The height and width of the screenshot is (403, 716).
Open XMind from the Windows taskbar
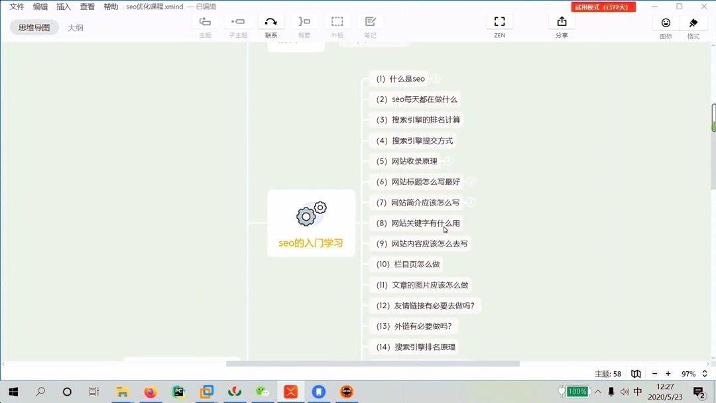pos(290,392)
